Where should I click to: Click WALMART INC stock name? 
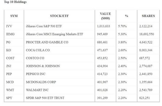pyautogui.click(x=37, y=90)
